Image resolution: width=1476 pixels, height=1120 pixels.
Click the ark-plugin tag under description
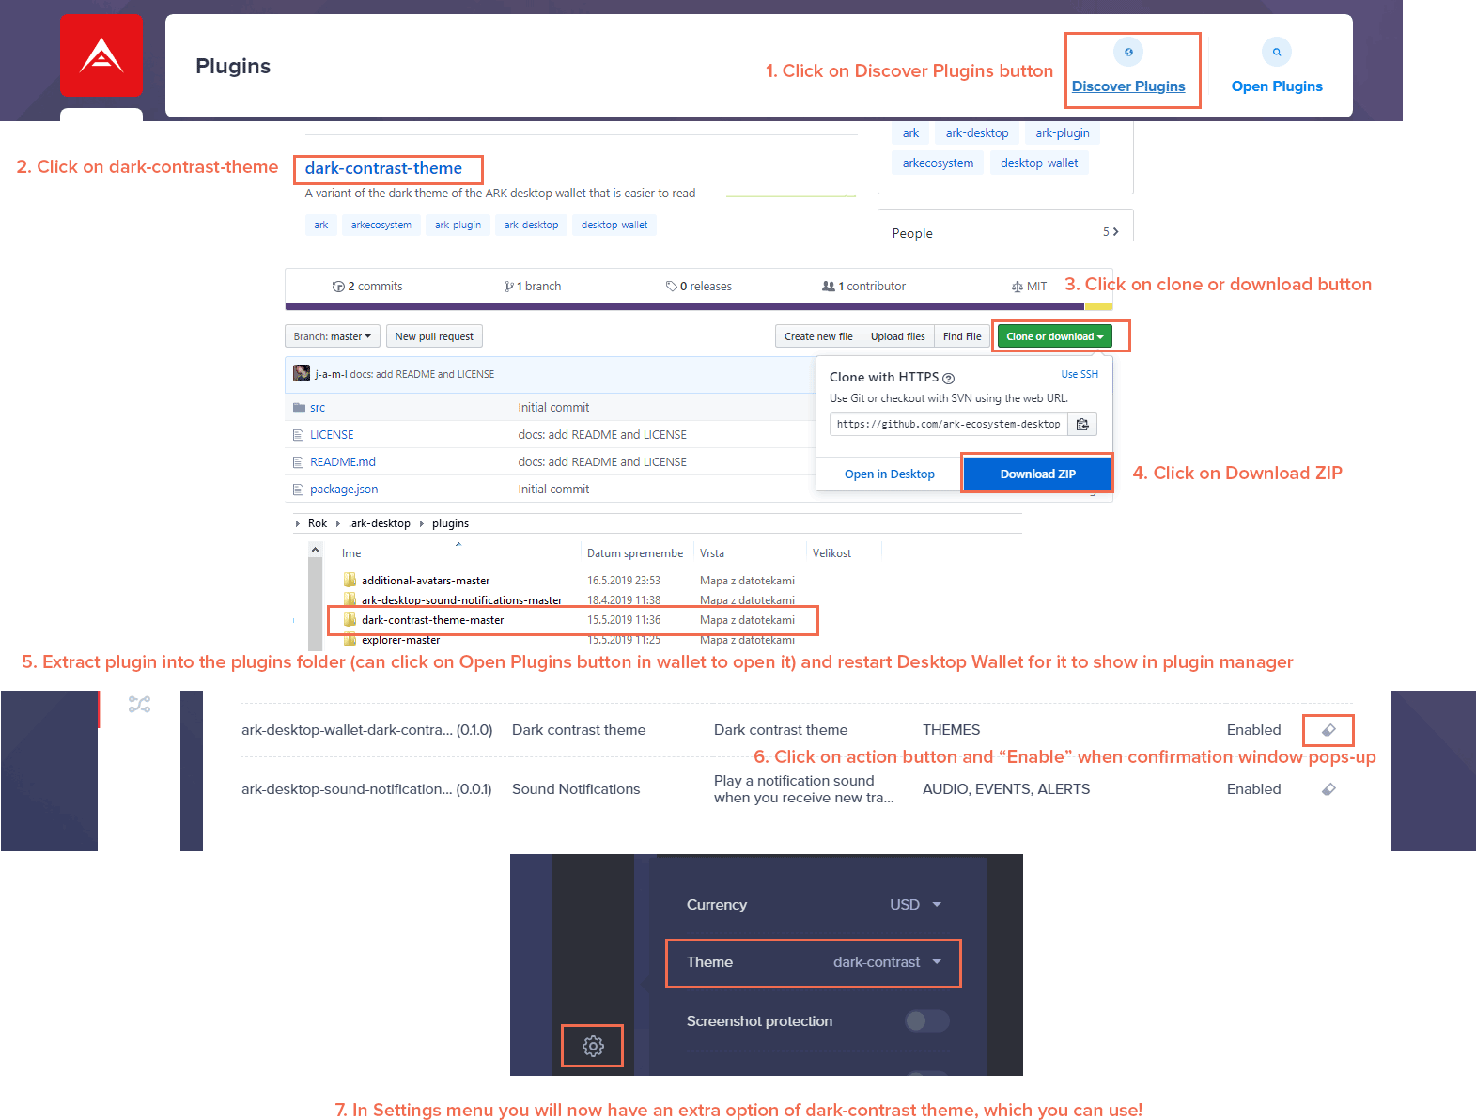coord(458,226)
